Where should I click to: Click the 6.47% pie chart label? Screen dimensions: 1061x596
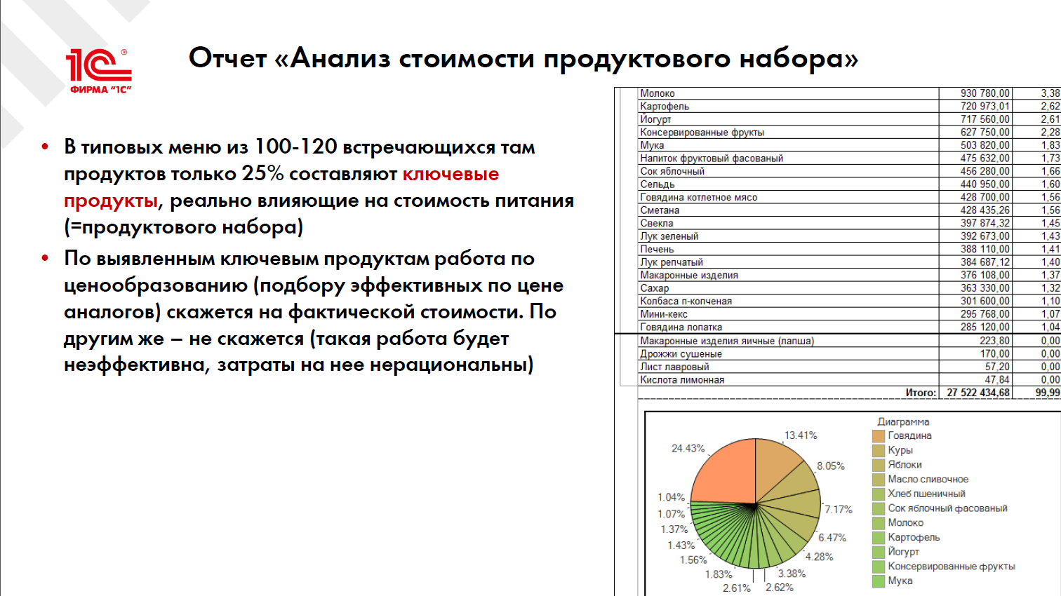click(832, 538)
